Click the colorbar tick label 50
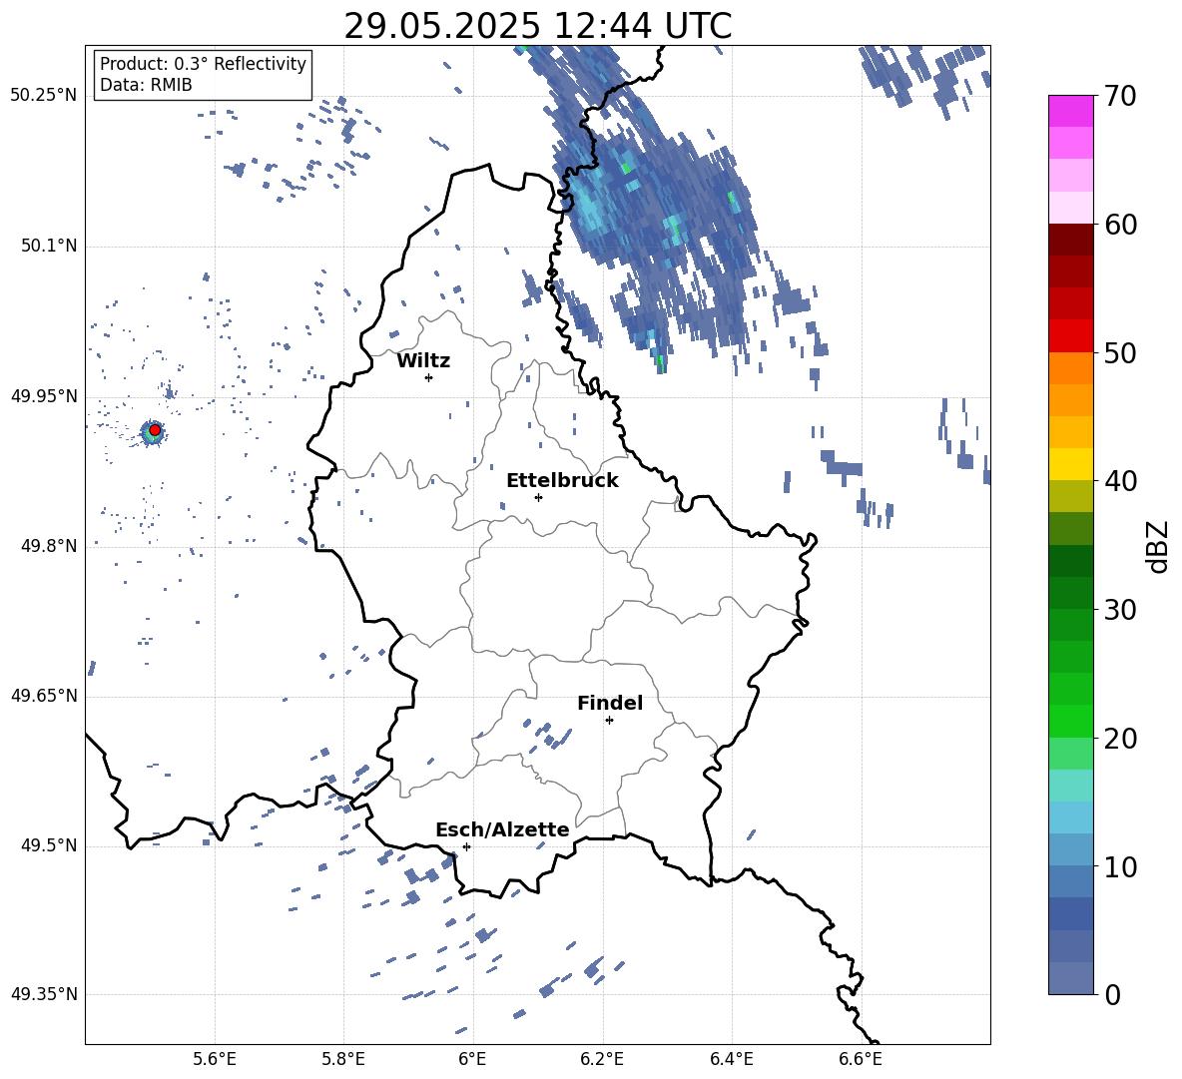Screen dimensions: 1182x1079 point(1120,353)
